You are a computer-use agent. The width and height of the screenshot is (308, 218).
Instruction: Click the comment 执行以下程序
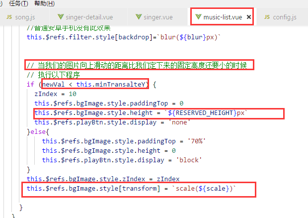[53, 75]
